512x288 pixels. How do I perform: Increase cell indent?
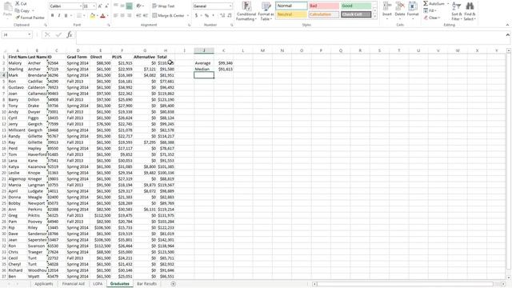(x=146, y=15)
